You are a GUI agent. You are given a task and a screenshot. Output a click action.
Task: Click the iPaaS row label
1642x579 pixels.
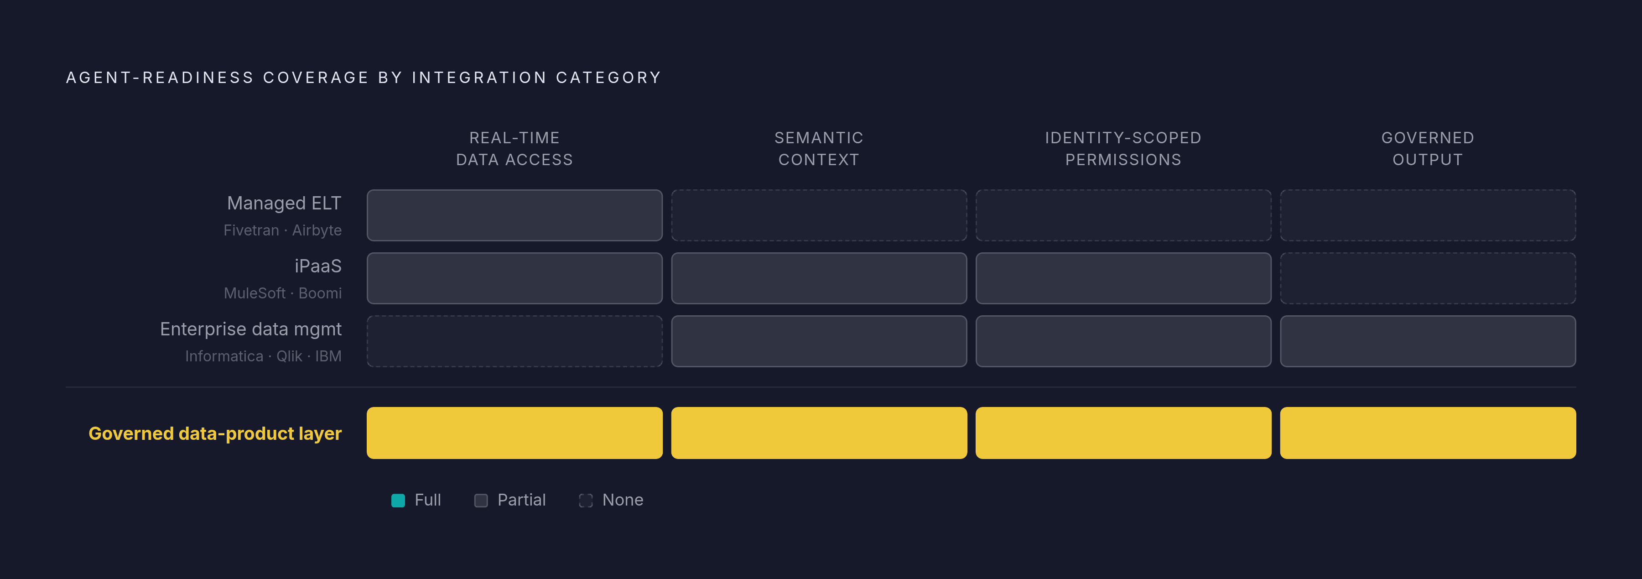318,266
